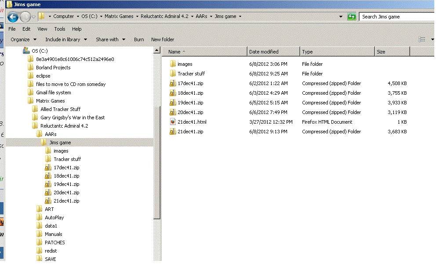The height and width of the screenshot is (264, 447).
Task: Click the 4,508 KB size cell
Action: (x=397, y=83)
